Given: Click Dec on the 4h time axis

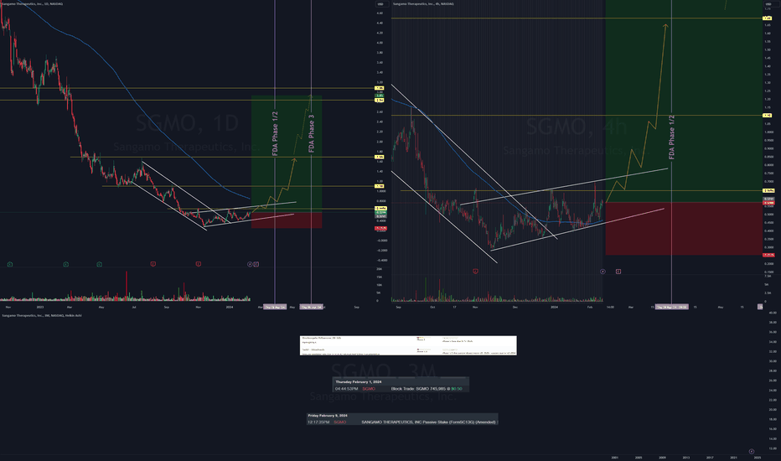Looking at the screenshot, I should coord(515,308).
